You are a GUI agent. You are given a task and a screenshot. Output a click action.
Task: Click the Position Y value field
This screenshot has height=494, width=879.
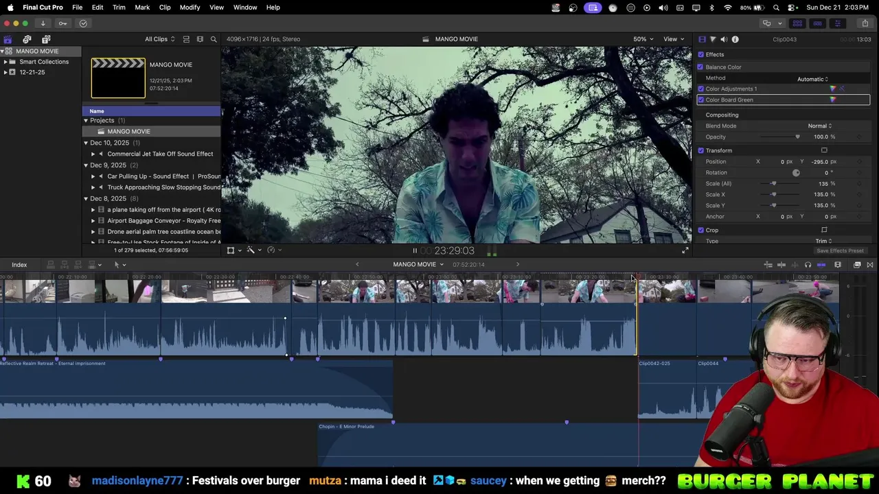[819, 161]
